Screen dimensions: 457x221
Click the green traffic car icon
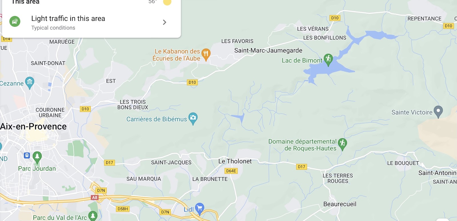click(x=15, y=22)
